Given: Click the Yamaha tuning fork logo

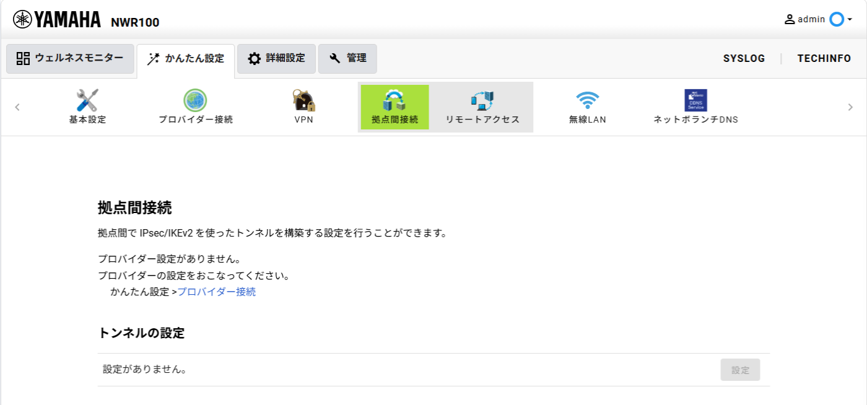Looking at the screenshot, I should [22, 20].
